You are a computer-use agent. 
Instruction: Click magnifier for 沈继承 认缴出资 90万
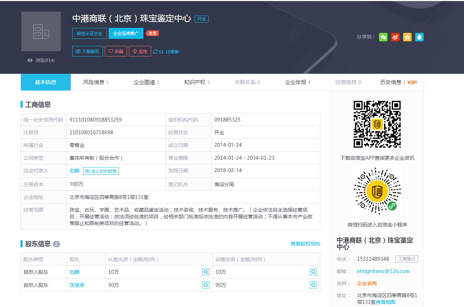click(206, 285)
